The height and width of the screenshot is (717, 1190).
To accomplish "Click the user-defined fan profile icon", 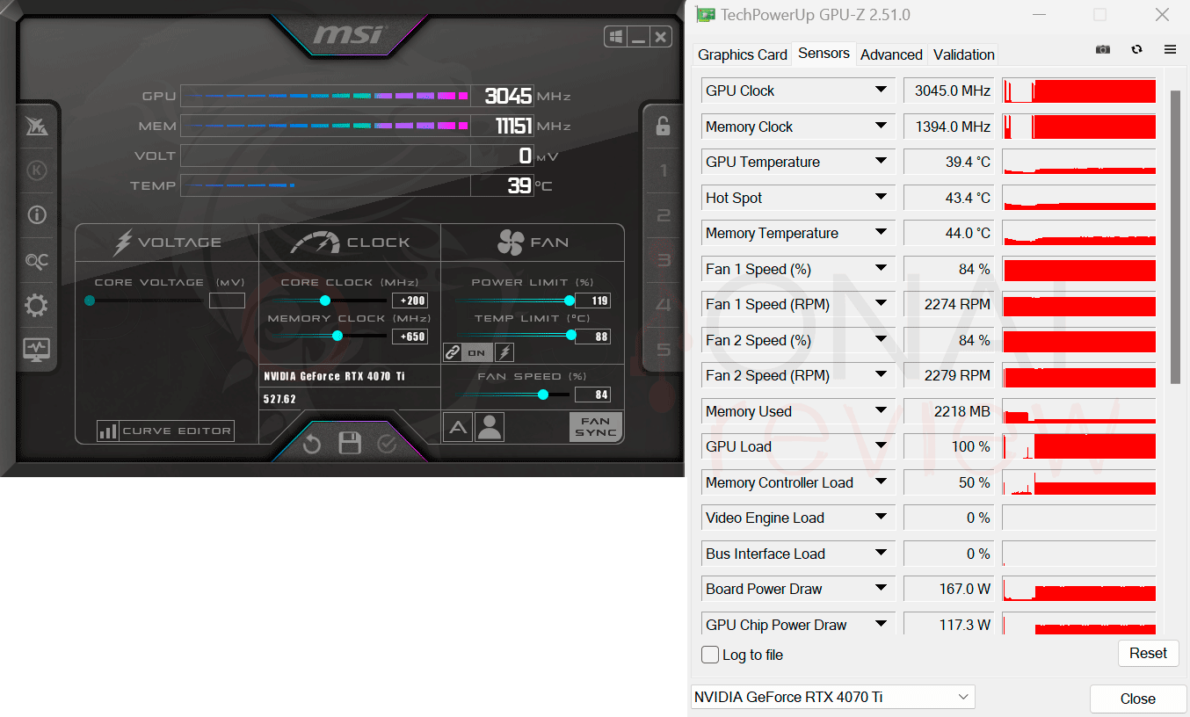I will [x=490, y=427].
